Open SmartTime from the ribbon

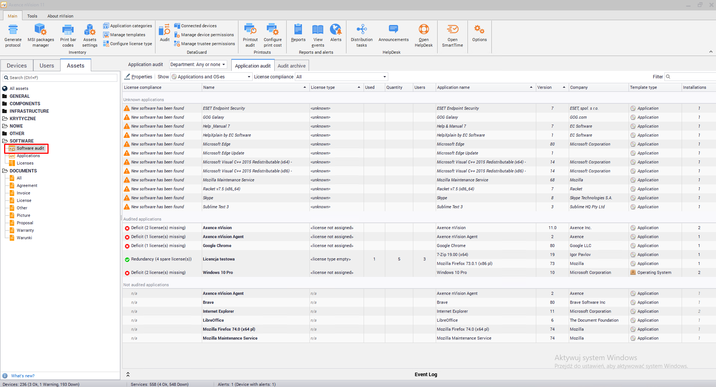452,35
